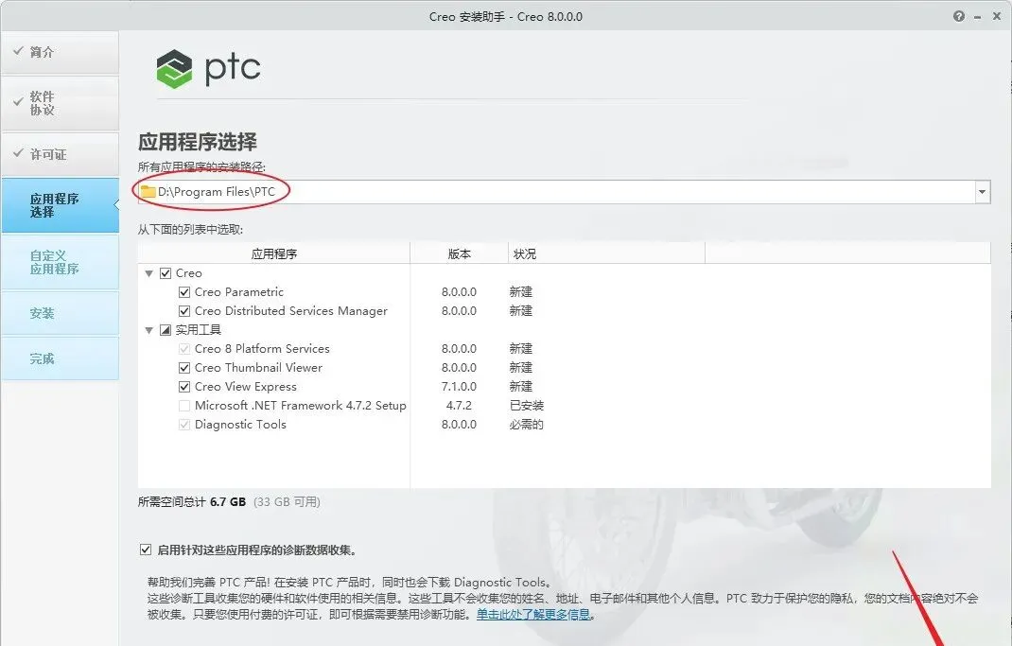Image resolution: width=1012 pixels, height=646 pixels.
Task: Toggle the Creo group checkbox
Action: (166, 273)
